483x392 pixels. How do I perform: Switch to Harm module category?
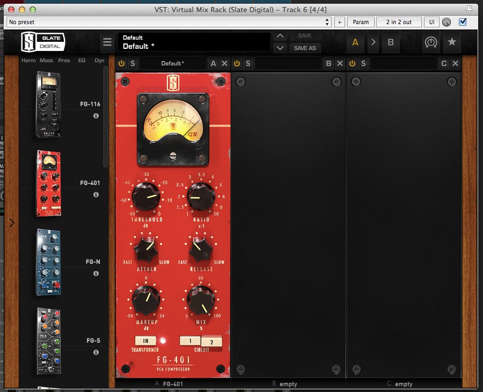(28, 60)
